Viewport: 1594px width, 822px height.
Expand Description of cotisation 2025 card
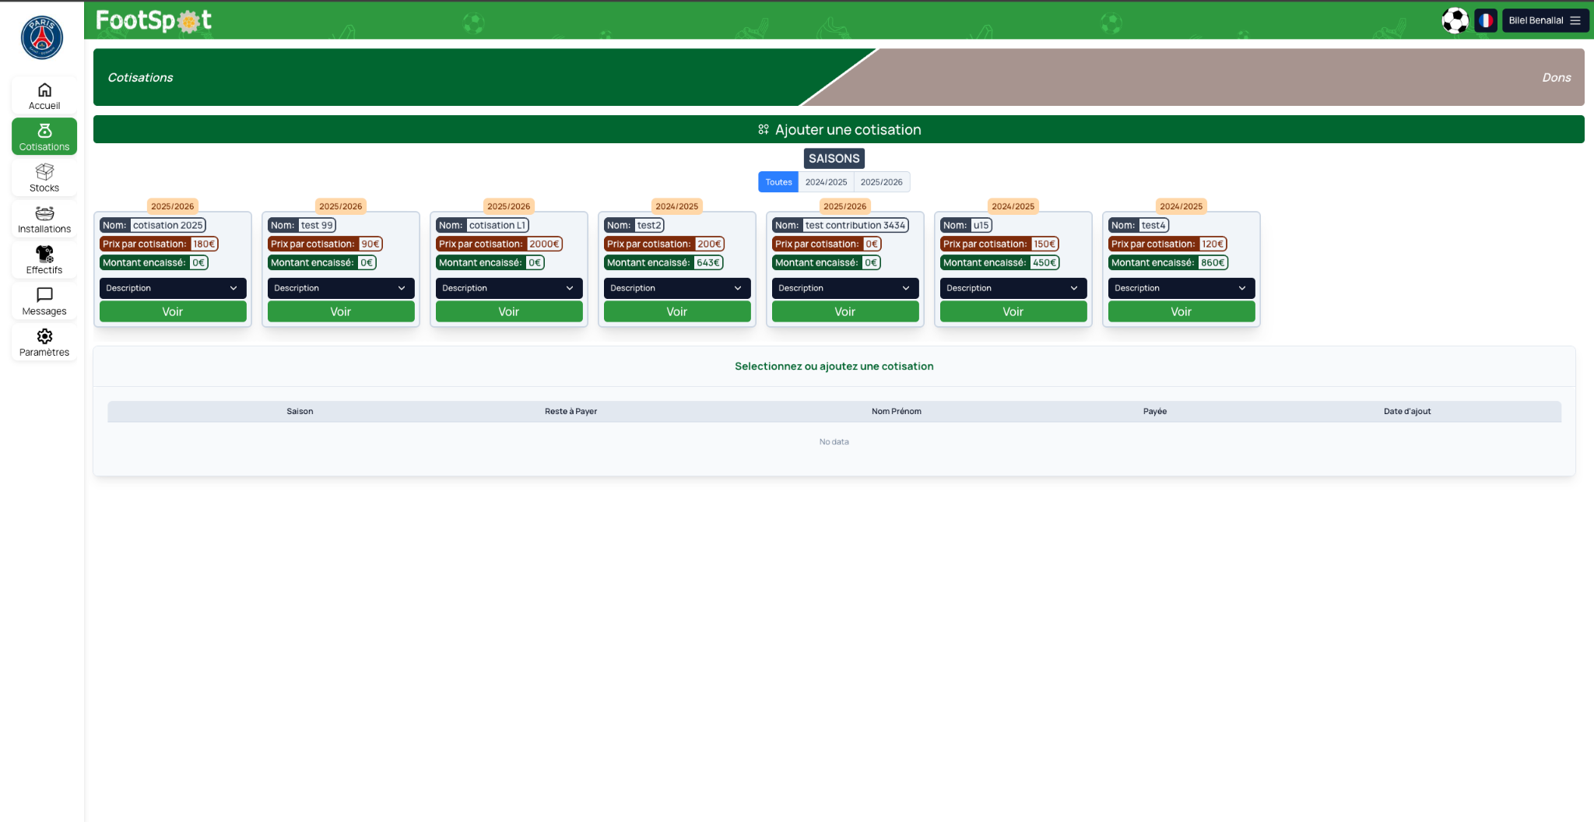click(x=173, y=288)
